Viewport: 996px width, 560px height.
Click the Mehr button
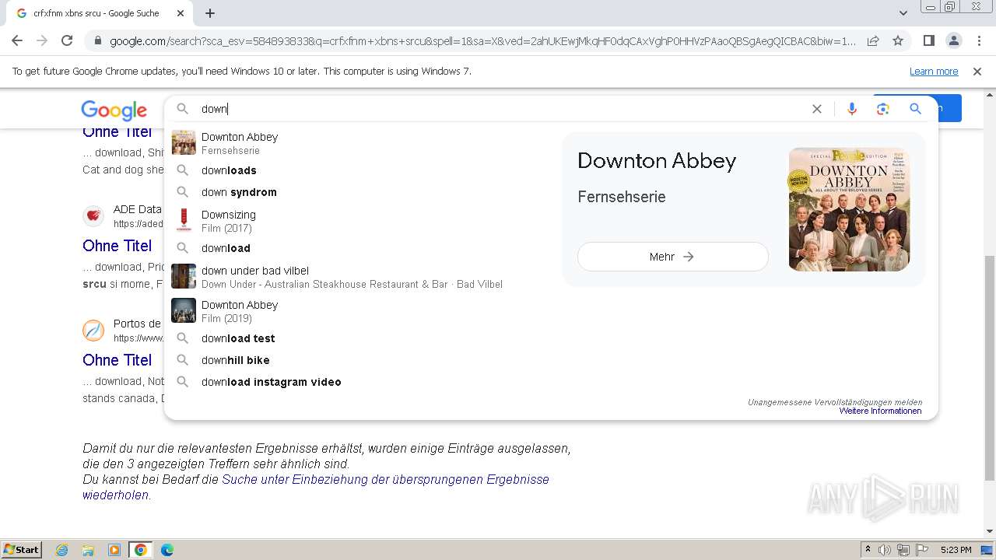(x=672, y=257)
